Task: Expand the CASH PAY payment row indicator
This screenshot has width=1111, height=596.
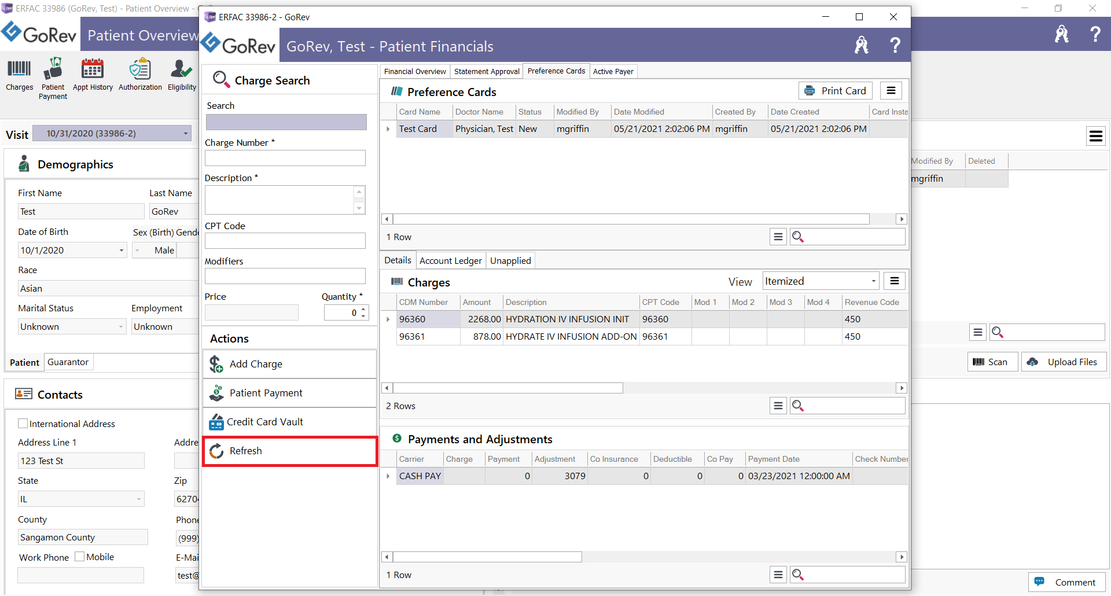Action: tap(388, 476)
